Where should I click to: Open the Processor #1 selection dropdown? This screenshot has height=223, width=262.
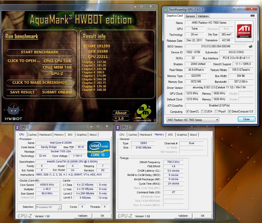click(x=49, y=207)
